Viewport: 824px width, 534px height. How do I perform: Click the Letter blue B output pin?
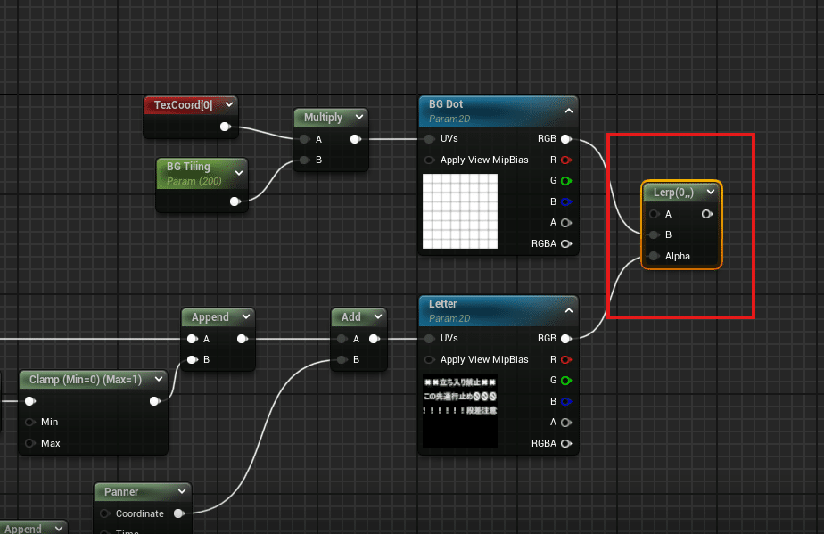coord(566,401)
